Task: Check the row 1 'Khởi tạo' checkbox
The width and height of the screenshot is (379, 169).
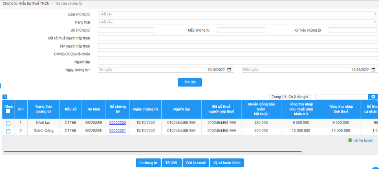Action: tap(8, 123)
